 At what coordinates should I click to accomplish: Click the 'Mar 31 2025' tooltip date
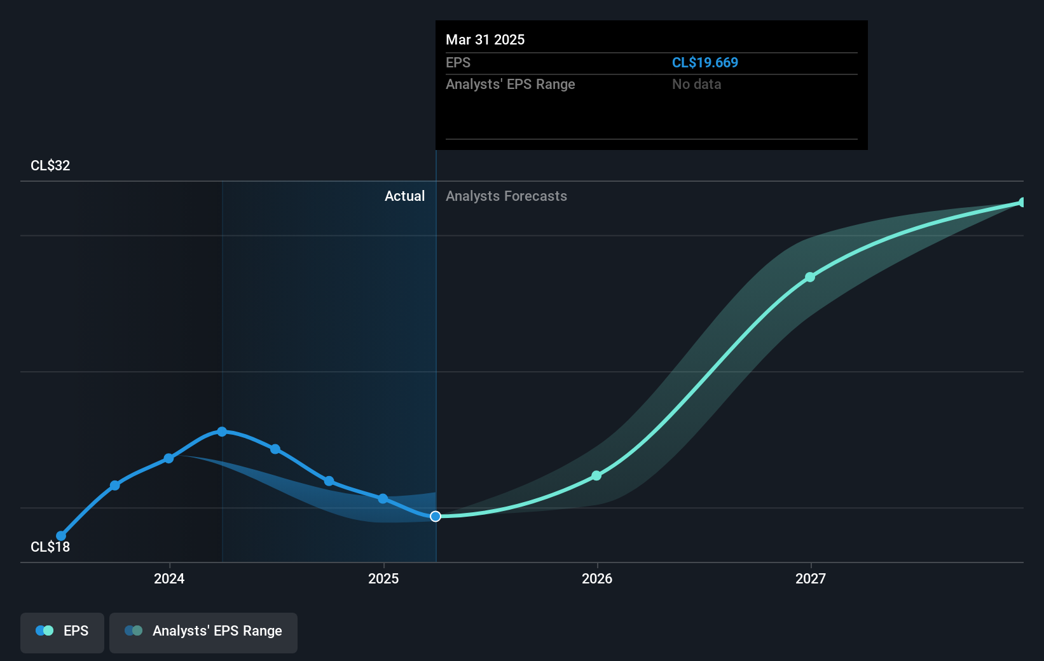tap(485, 39)
